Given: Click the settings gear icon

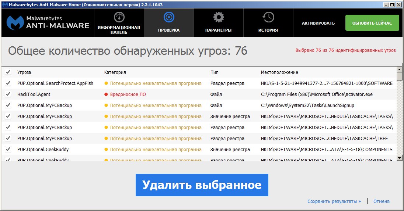Looking at the screenshot, I should (219, 17).
